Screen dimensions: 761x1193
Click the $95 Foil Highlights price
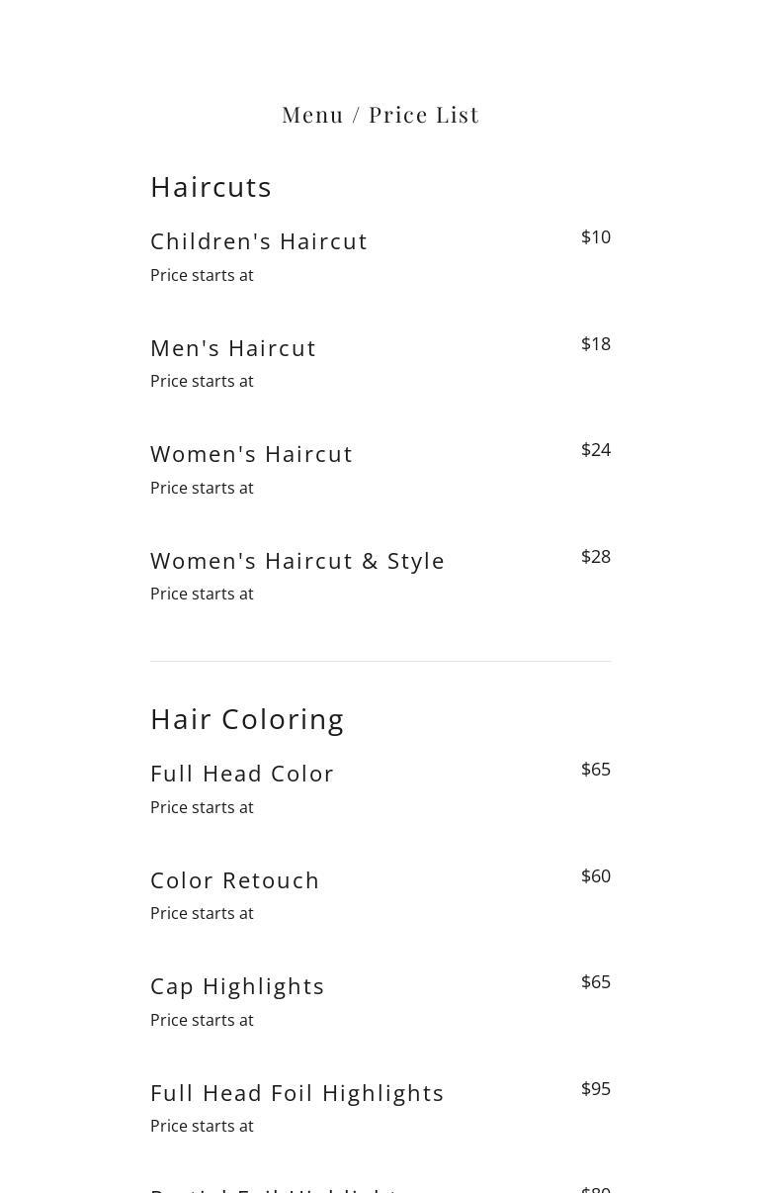tap(596, 1089)
